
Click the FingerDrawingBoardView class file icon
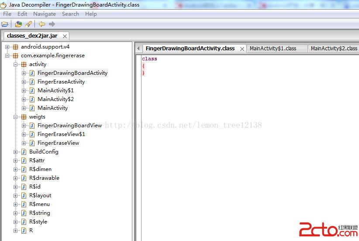click(32, 126)
